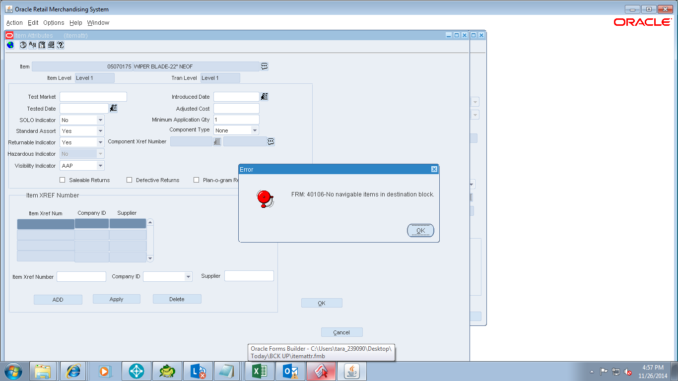Open Windows Media Player taskbar icon

click(x=105, y=371)
